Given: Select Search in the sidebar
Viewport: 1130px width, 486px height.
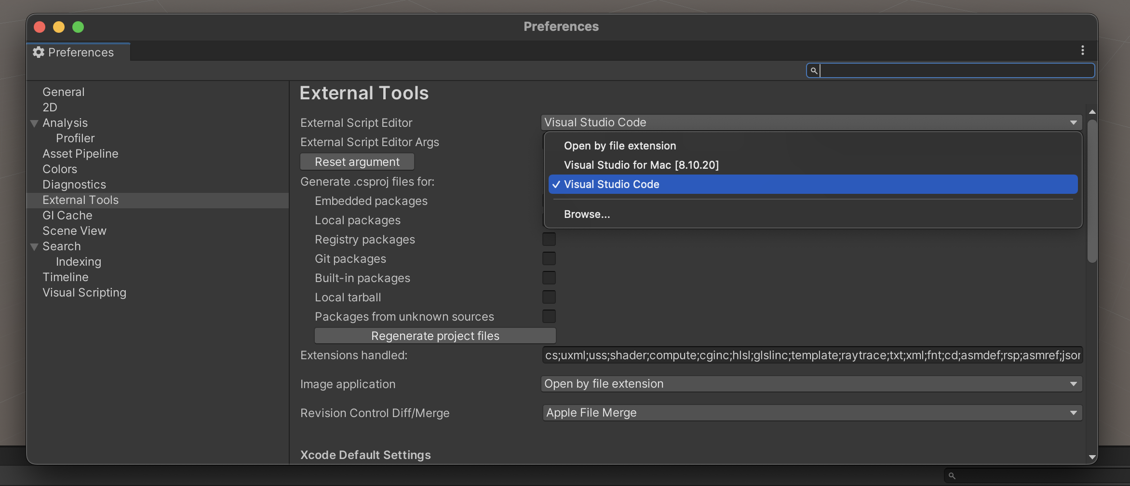Looking at the screenshot, I should (x=61, y=246).
